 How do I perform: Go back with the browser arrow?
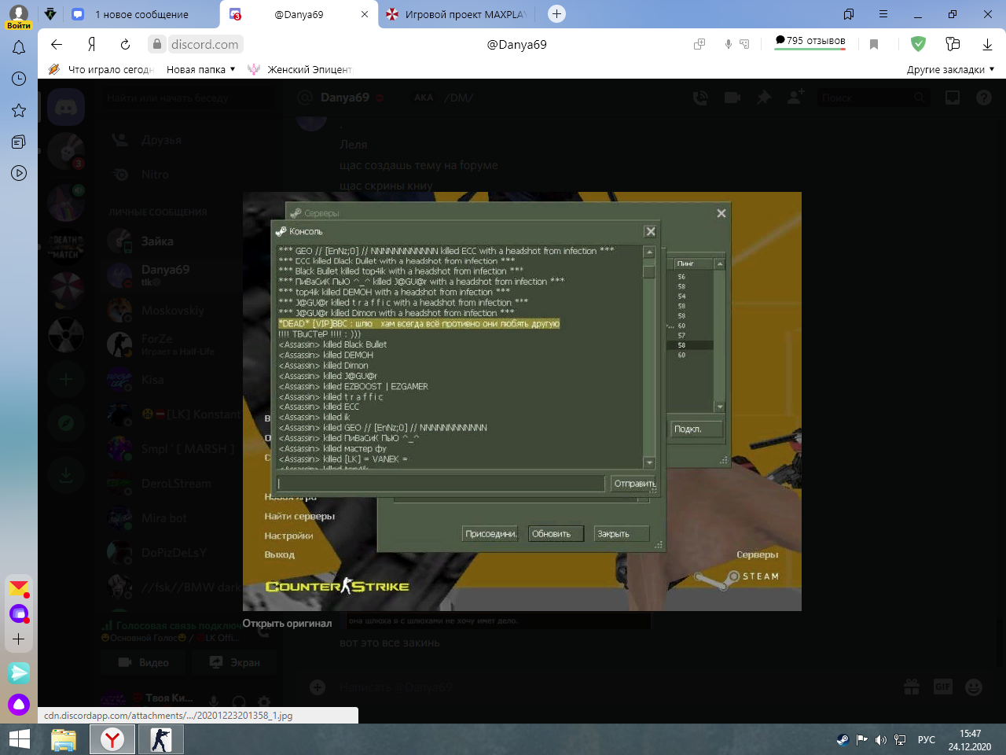click(x=56, y=44)
